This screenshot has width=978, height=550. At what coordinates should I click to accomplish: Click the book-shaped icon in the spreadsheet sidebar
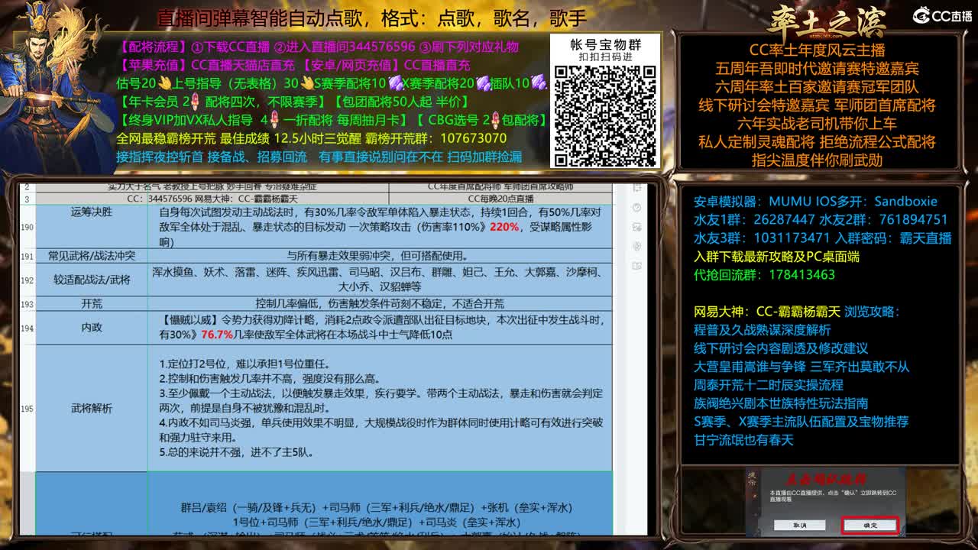(x=636, y=266)
